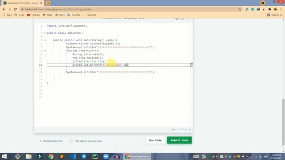The width and height of the screenshot is (285, 160).
Task: Switch to Java Output Formatting taskbar window
Action: pos(137,156)
